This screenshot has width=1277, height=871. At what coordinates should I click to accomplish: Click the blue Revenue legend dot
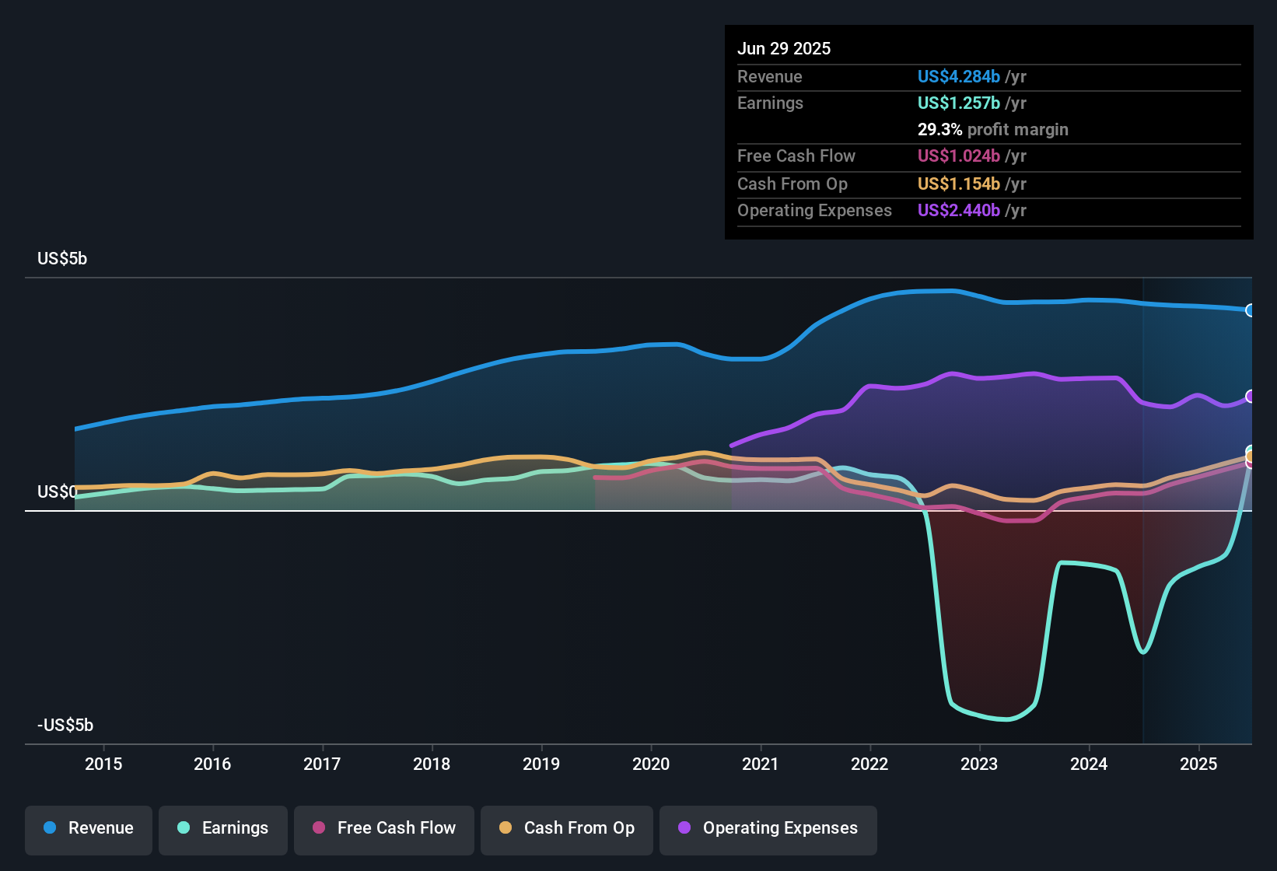50,827
